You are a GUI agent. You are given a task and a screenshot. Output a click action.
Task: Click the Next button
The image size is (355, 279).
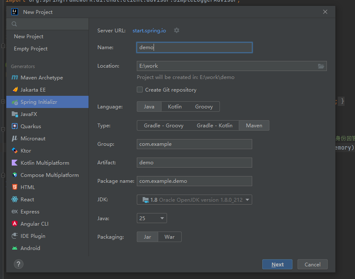point(277,264)
